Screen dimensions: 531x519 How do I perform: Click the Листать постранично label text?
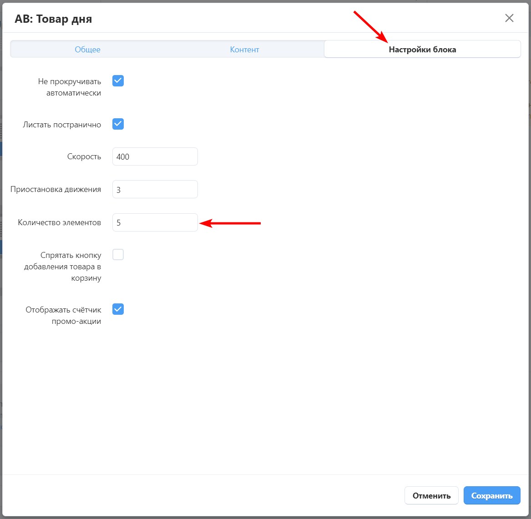tap(62, 124)
